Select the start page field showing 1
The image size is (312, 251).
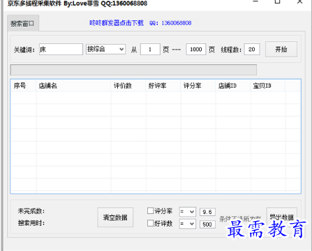150,50
